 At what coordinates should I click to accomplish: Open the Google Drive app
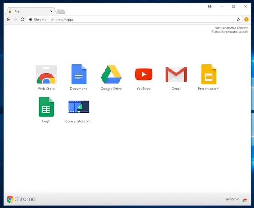[x=111, y=74]
